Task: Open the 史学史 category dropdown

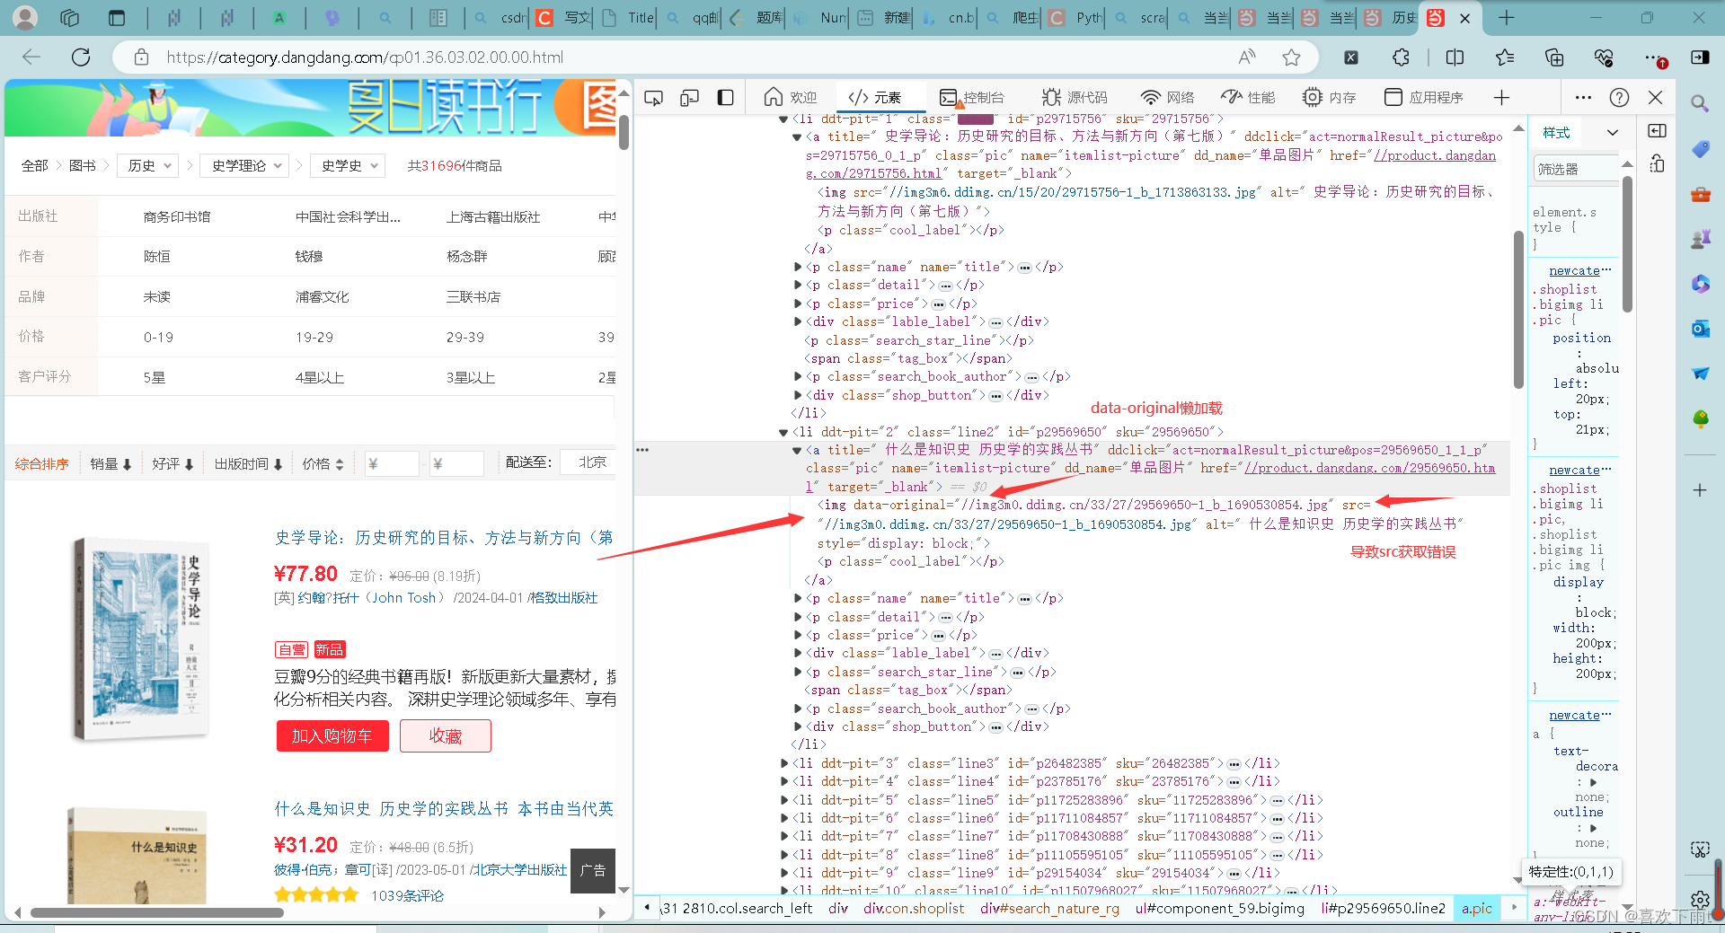Action: (348, 165)
